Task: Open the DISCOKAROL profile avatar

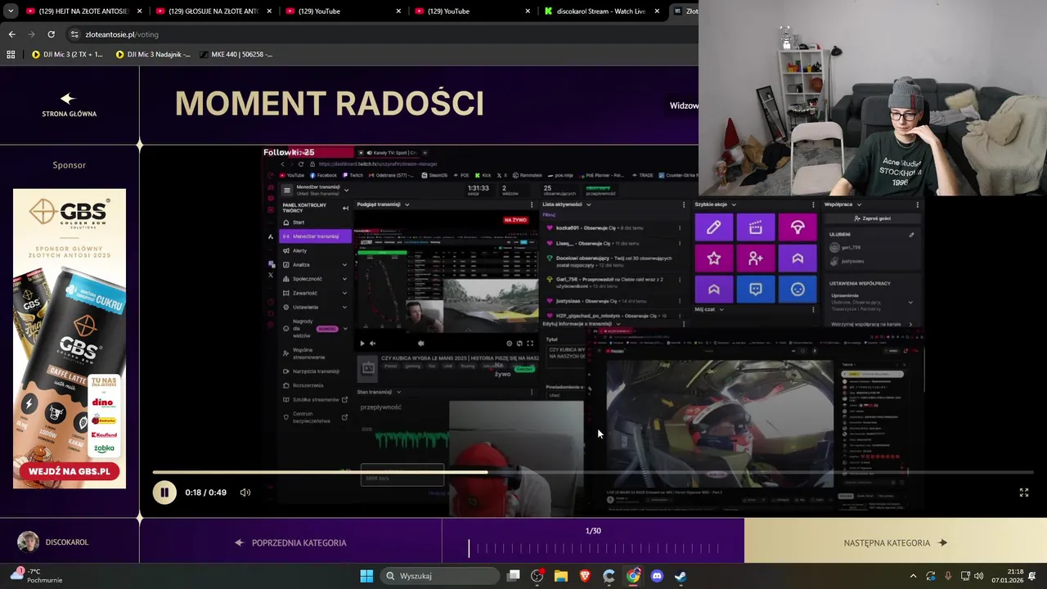Action: (x=29, y=542)
